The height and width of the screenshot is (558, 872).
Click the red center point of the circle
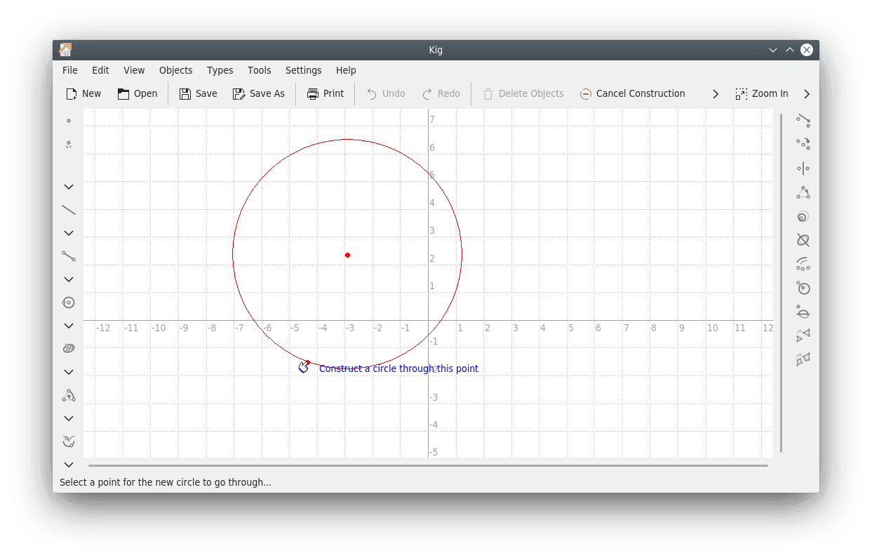347,255
